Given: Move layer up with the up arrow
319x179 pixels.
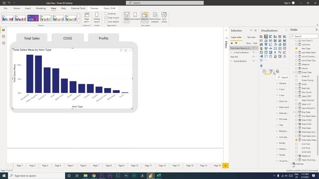Looking at the screenshot, I should [232, 43].
